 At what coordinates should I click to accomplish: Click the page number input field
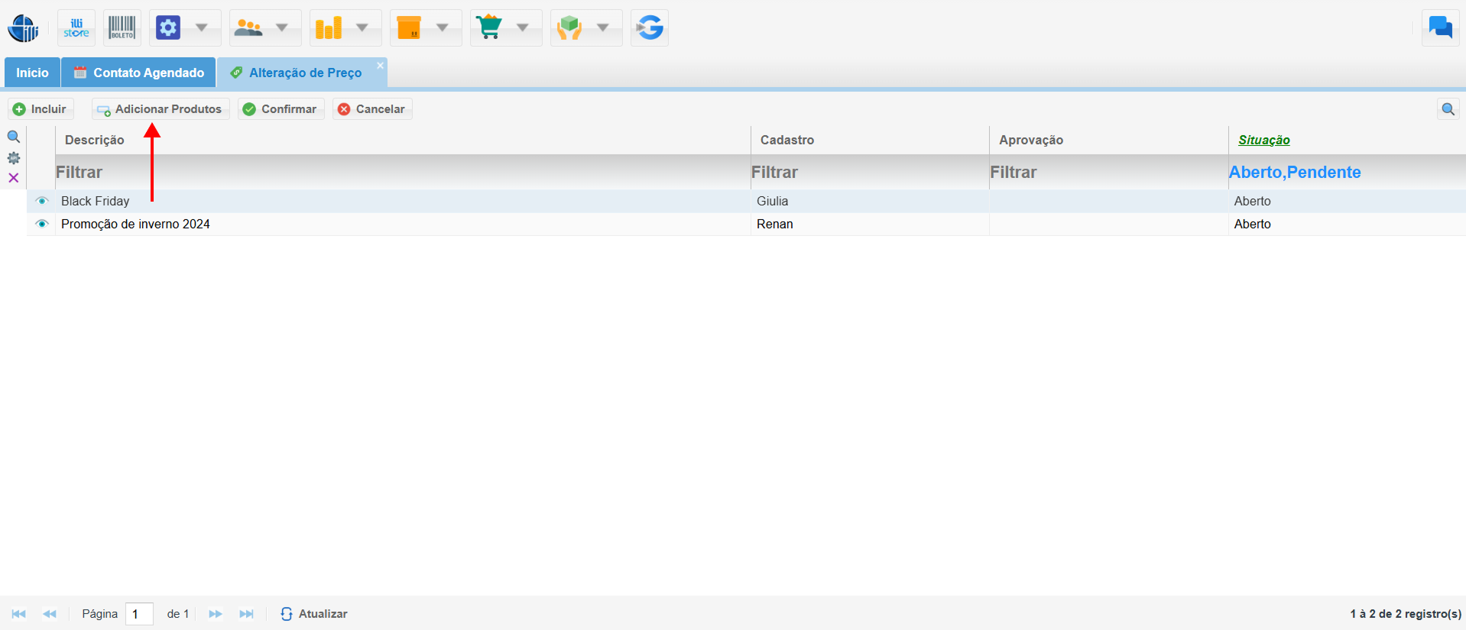coord(139,614)
